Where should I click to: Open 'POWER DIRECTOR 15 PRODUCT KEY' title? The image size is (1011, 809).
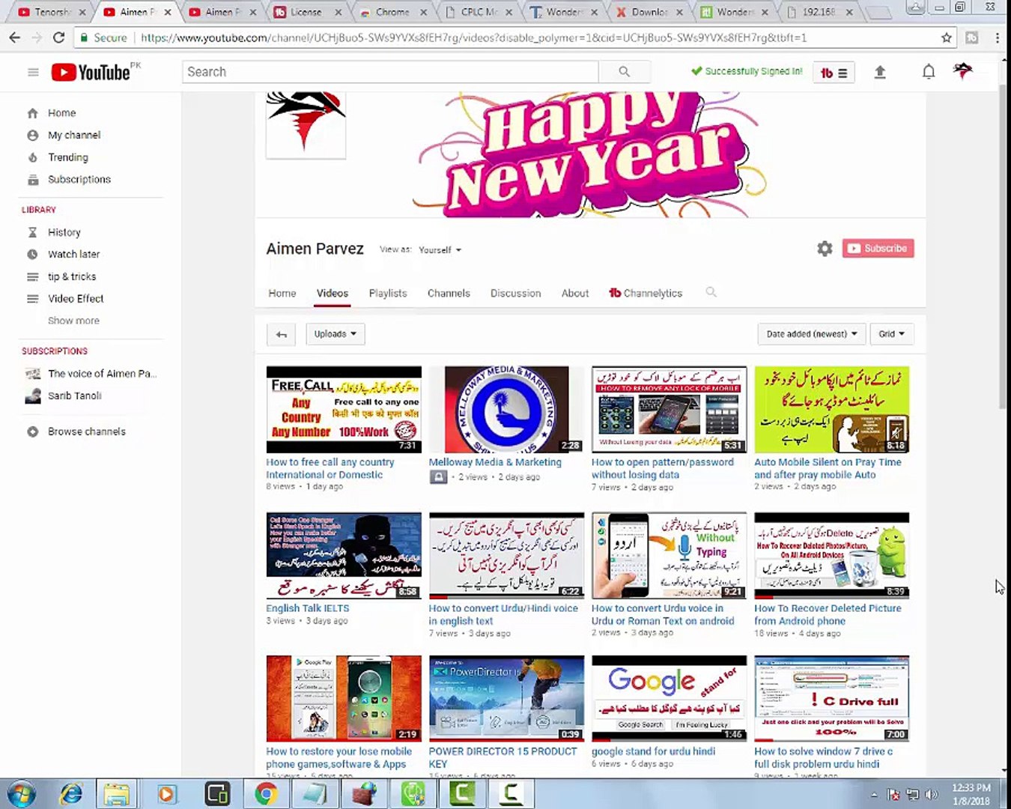503,757
